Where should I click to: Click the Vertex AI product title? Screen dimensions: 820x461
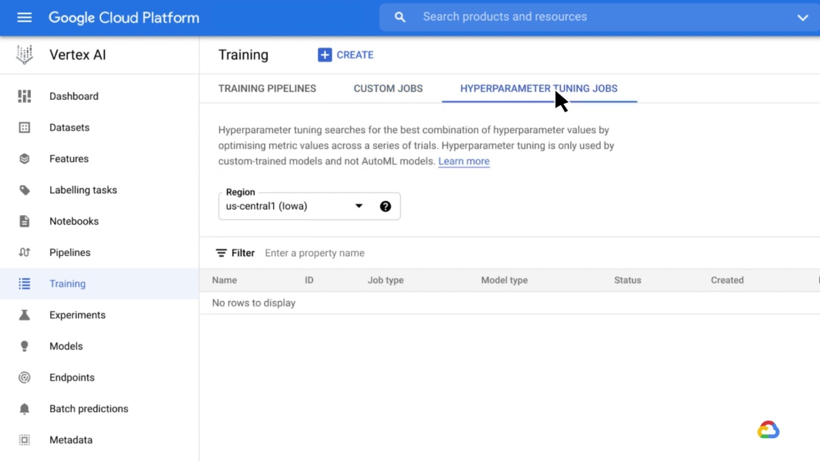tap(78, 55)
